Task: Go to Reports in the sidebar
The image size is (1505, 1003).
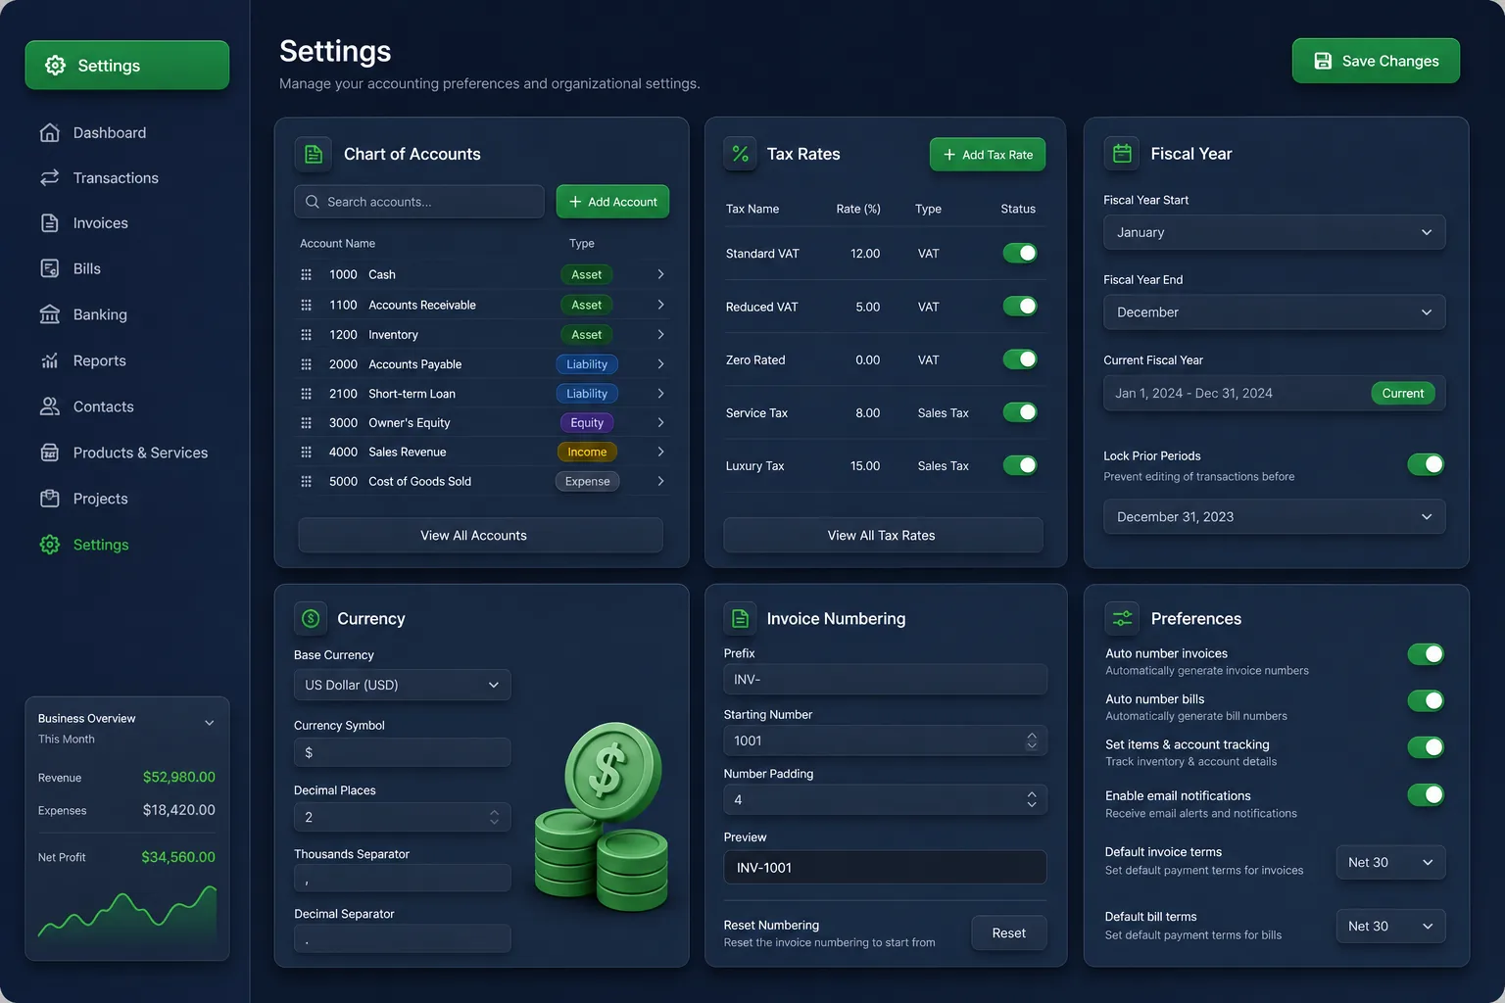Action: click(99, 360)
